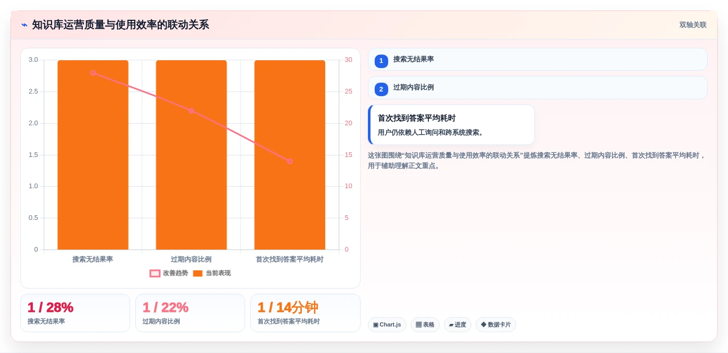This screenshot has width=728, height=353.
Task: Click the Chart.js tag chip
Action: pyautogui.click(x=387, y=324)
